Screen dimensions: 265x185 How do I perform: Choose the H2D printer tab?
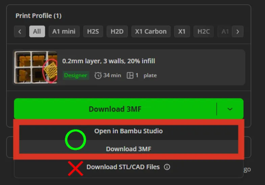point(117,32)
